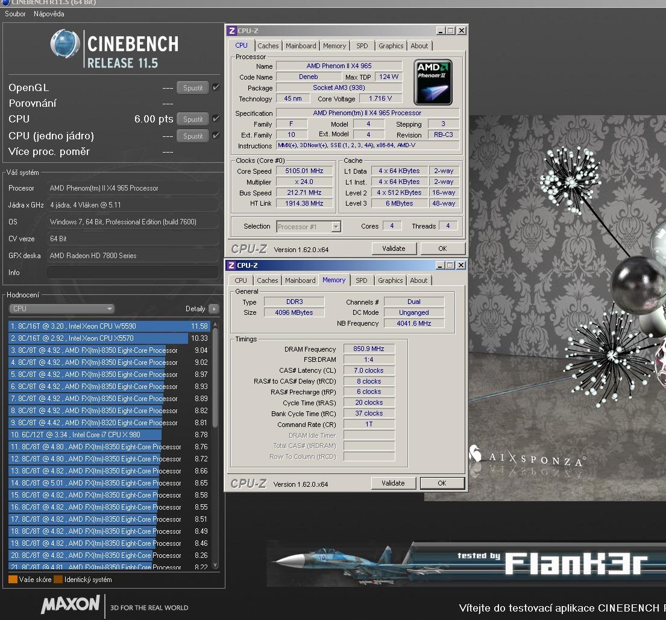This screenshot has width=666, height=620.
Task: Click the Max TDP value 124 W
Action: 389,77
